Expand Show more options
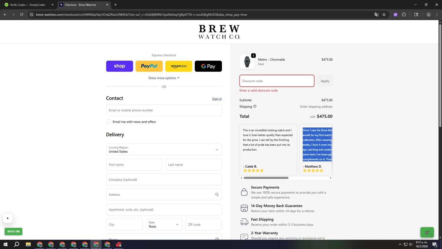442x249 pixels. click(164, 78)
